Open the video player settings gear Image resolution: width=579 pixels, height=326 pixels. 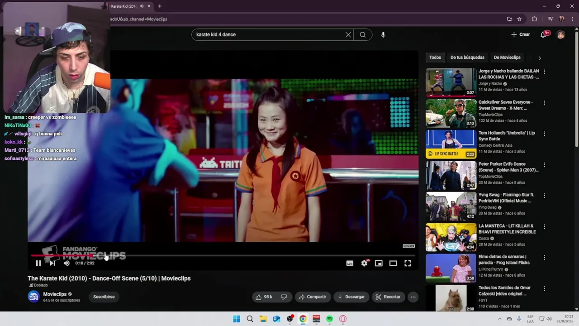(x=364, y=263)
